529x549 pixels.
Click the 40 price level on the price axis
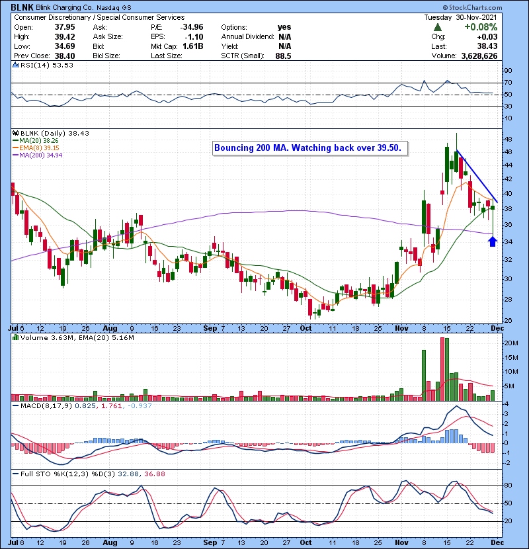(508, 194)
